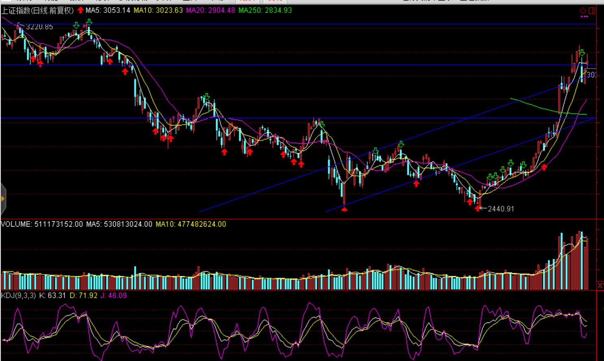Click the red buy arrow beside the 2440.91 low

point(478,208)
